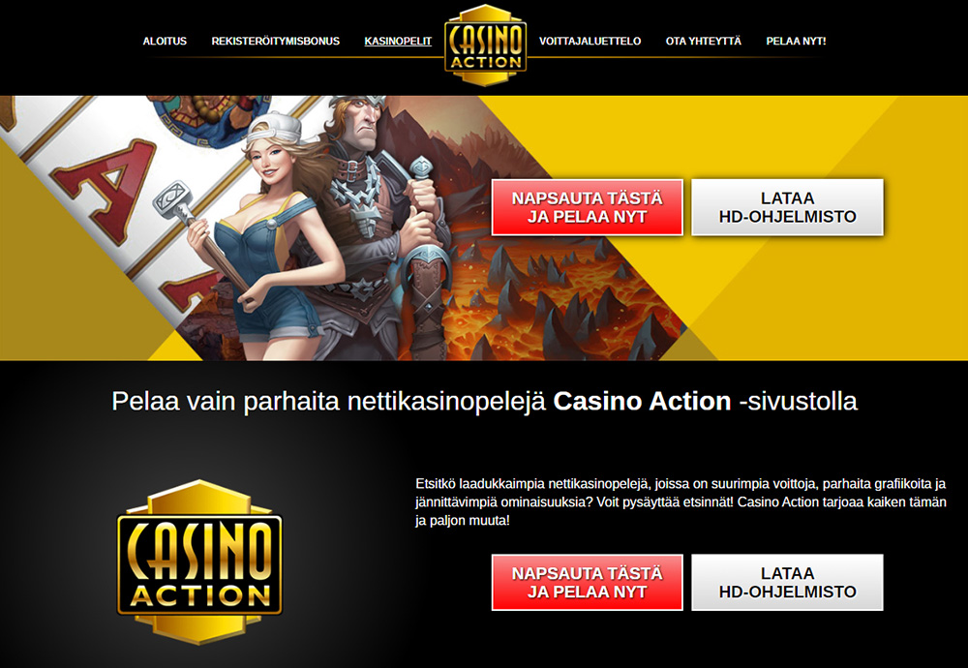Click the bold Casino Action text in heading

pyautogui.click(x=642, y=402)
